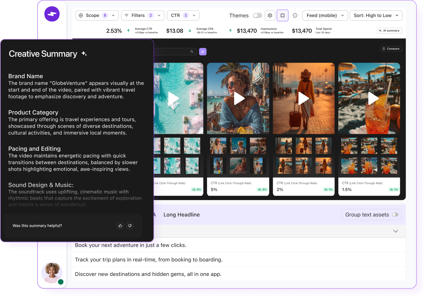The image size is (427, 299).
Task: Click thumbs up on summary feedback
Action: coord(120,226)
